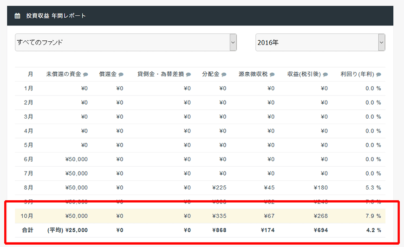Click the ¥174 total withholding tax

pos(267,230)
